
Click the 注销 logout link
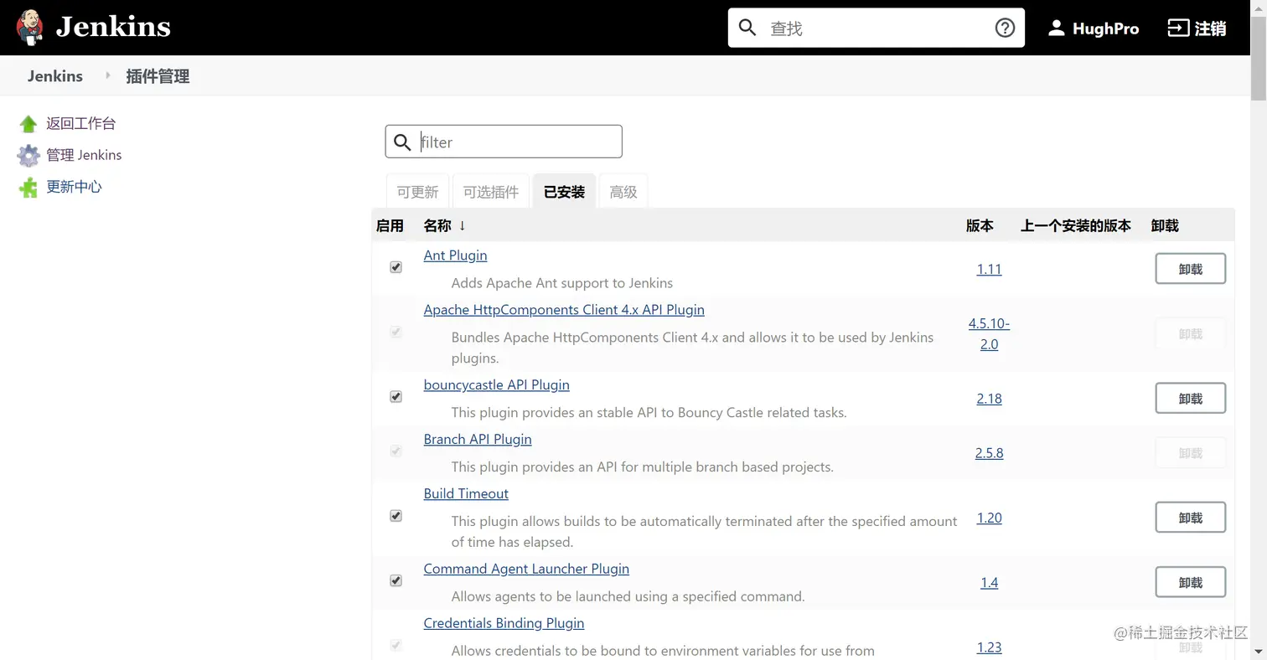click(1210, 28)
